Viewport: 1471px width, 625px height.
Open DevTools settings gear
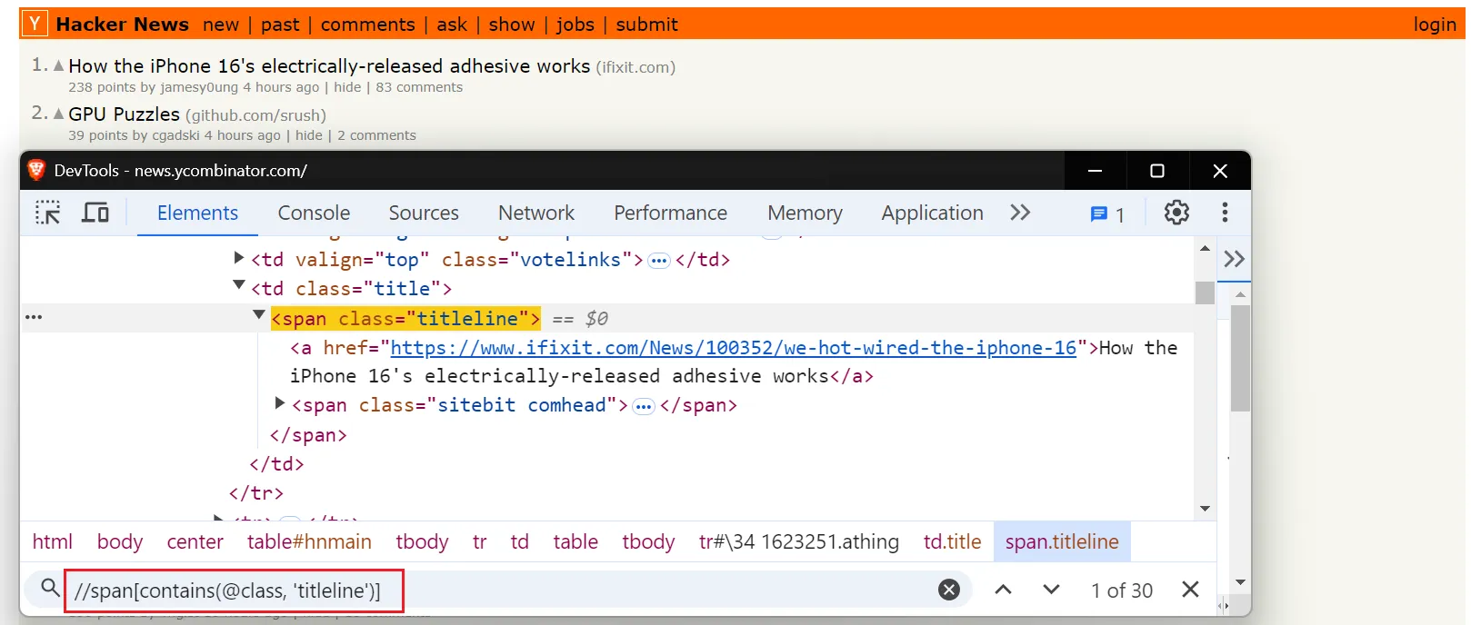1176,213
